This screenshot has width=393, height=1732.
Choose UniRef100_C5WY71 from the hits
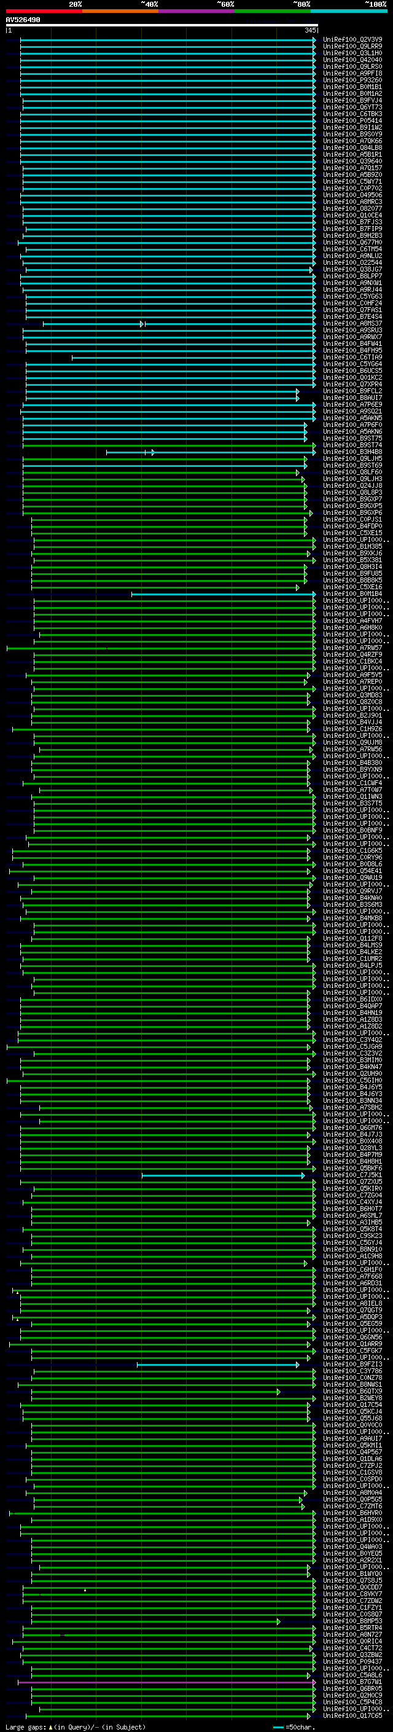click(x=352, y=181)
